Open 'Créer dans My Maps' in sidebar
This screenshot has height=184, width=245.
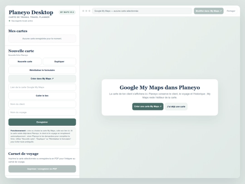pyautogui.click(x=42, y=79)
